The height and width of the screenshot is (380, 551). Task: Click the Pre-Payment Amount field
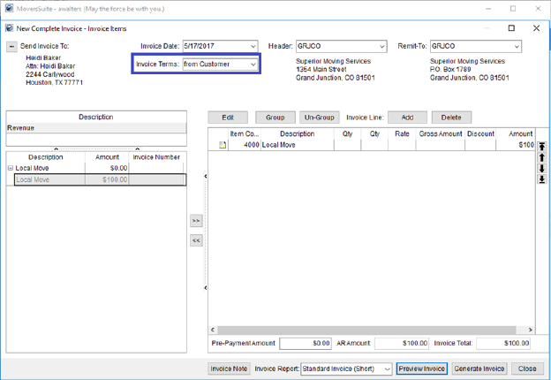306,343
